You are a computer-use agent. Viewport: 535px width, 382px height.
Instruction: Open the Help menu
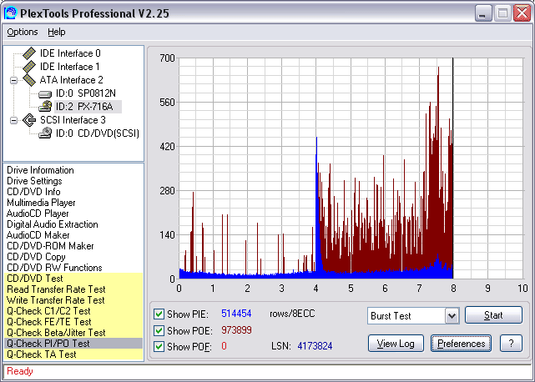[56, 32]
